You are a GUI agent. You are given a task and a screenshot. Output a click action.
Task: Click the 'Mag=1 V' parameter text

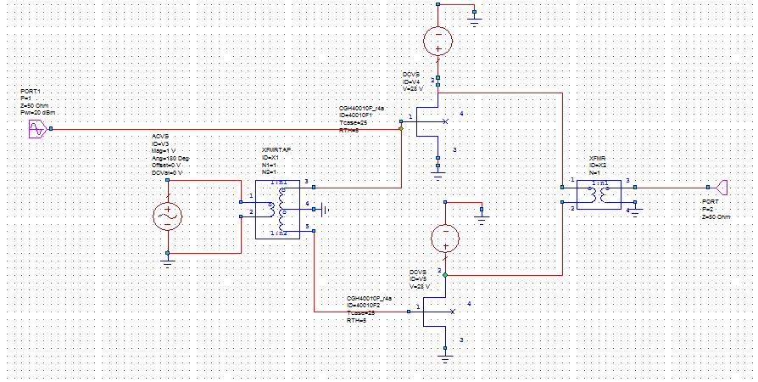click(x=164, y=151)
